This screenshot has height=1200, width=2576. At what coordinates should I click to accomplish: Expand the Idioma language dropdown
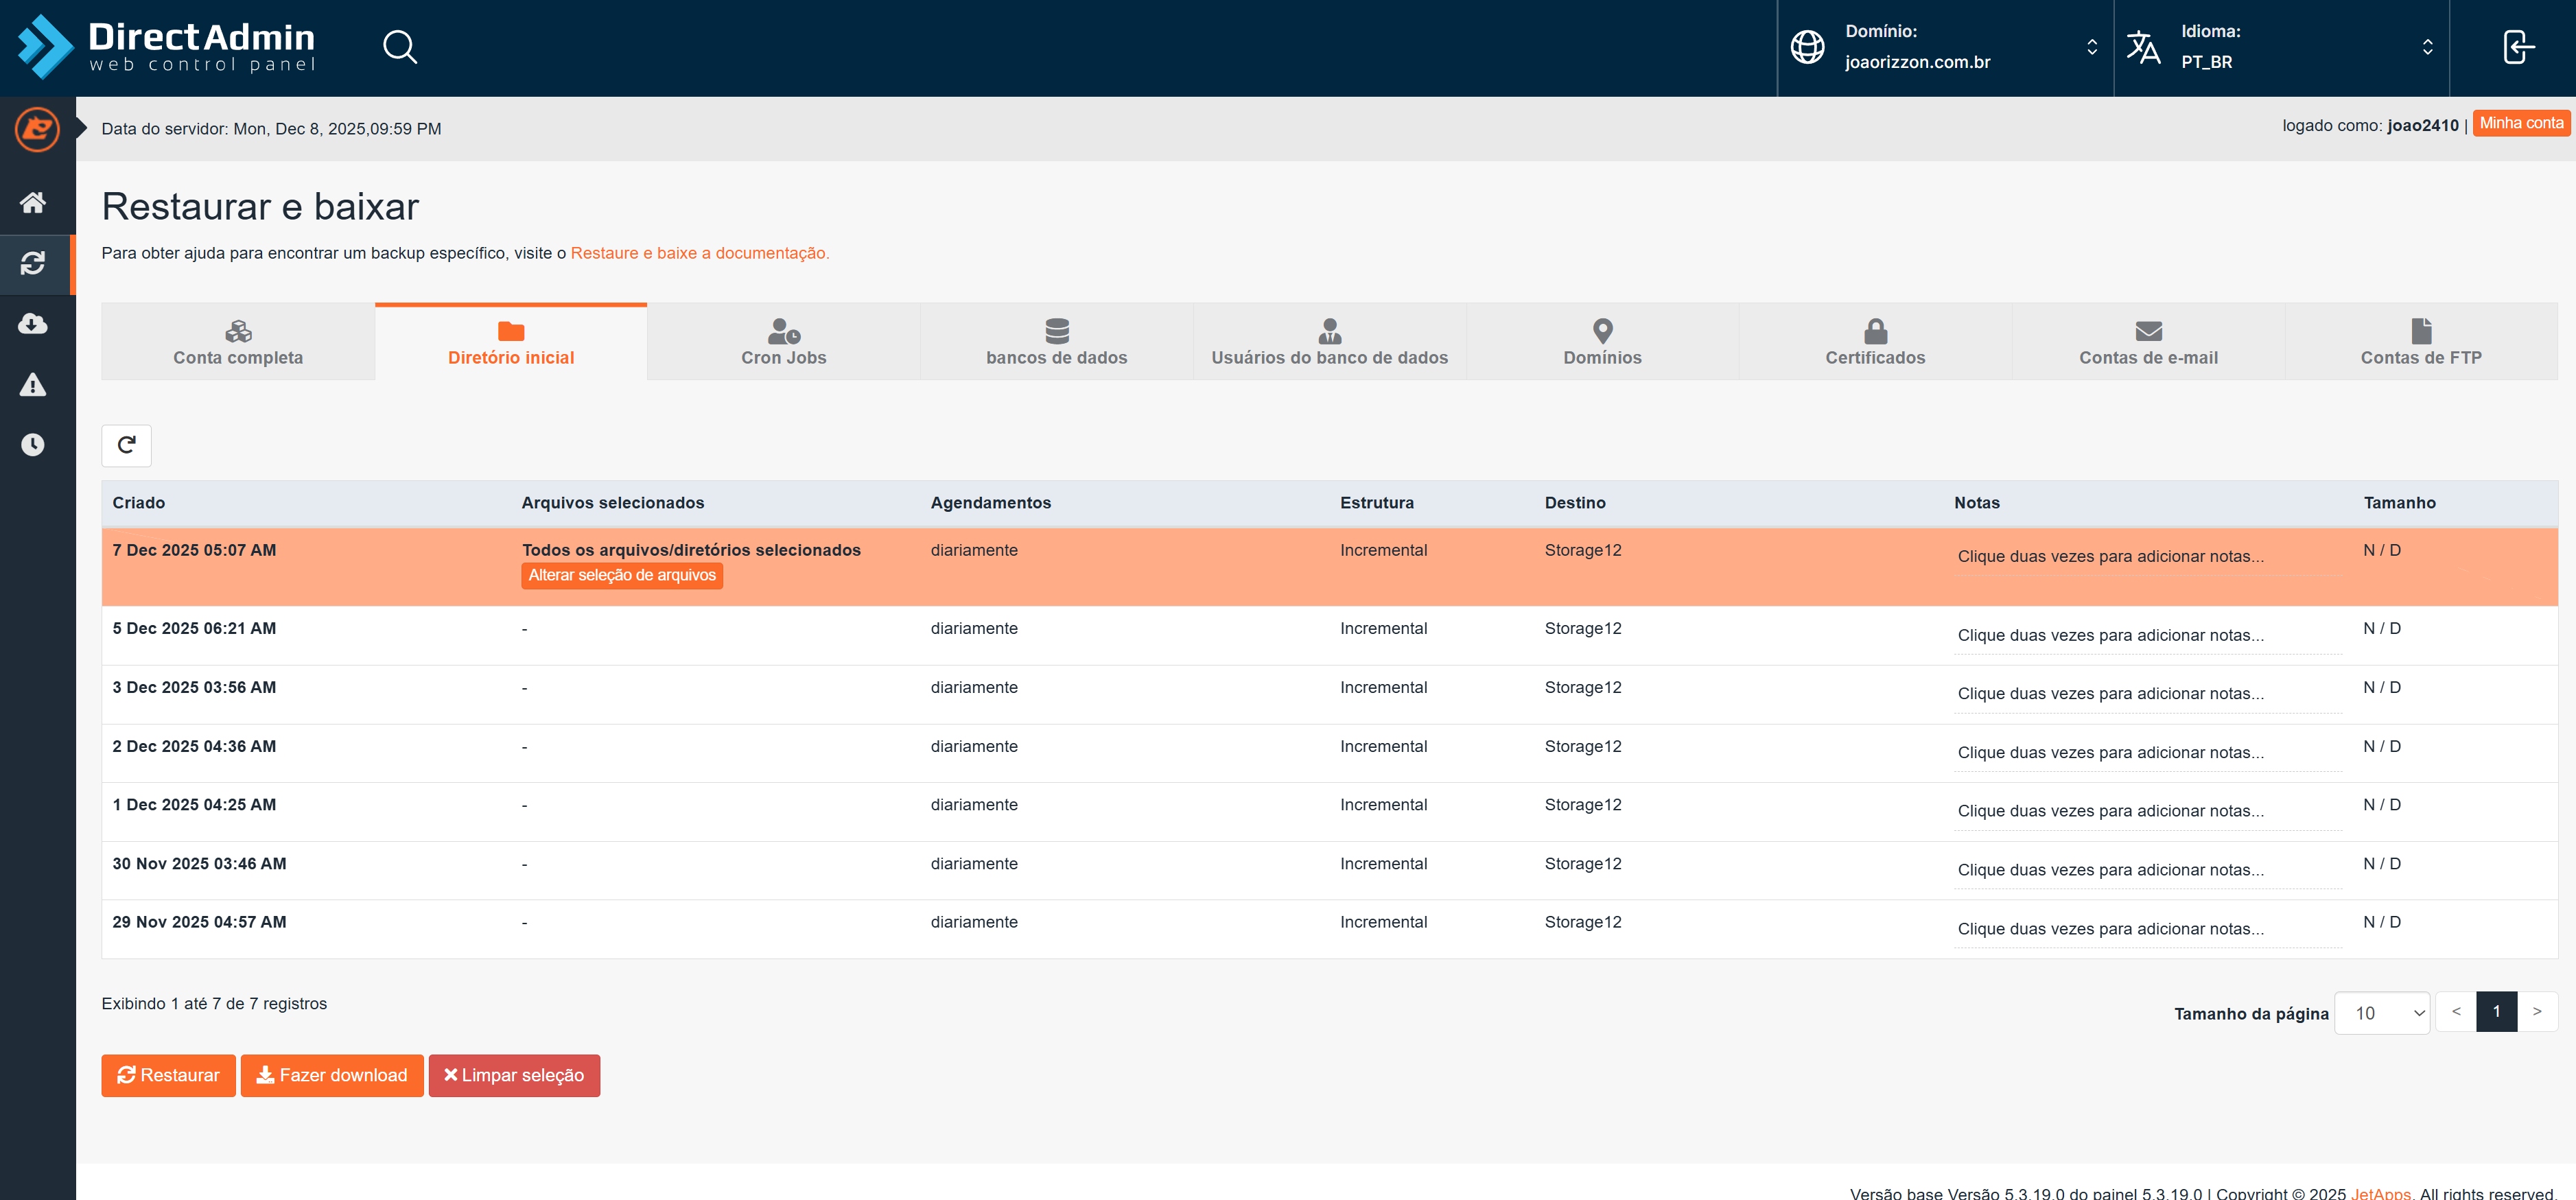[2280, 47]
